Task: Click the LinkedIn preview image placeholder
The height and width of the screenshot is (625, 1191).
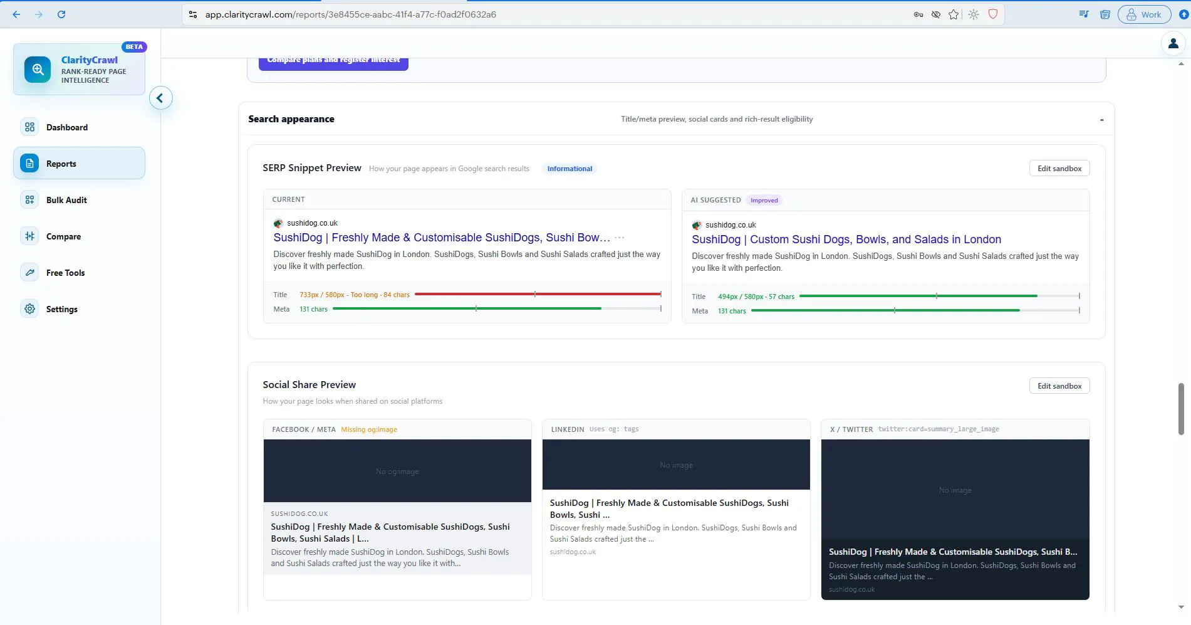Action: 676,465
